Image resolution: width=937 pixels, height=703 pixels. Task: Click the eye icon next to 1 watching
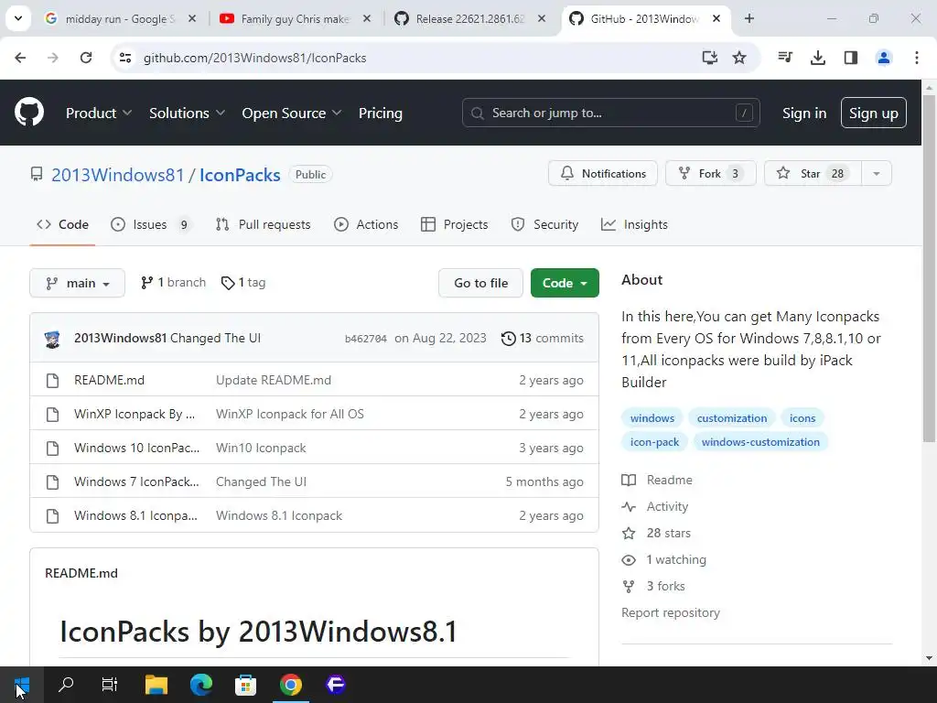click(629, 560)
